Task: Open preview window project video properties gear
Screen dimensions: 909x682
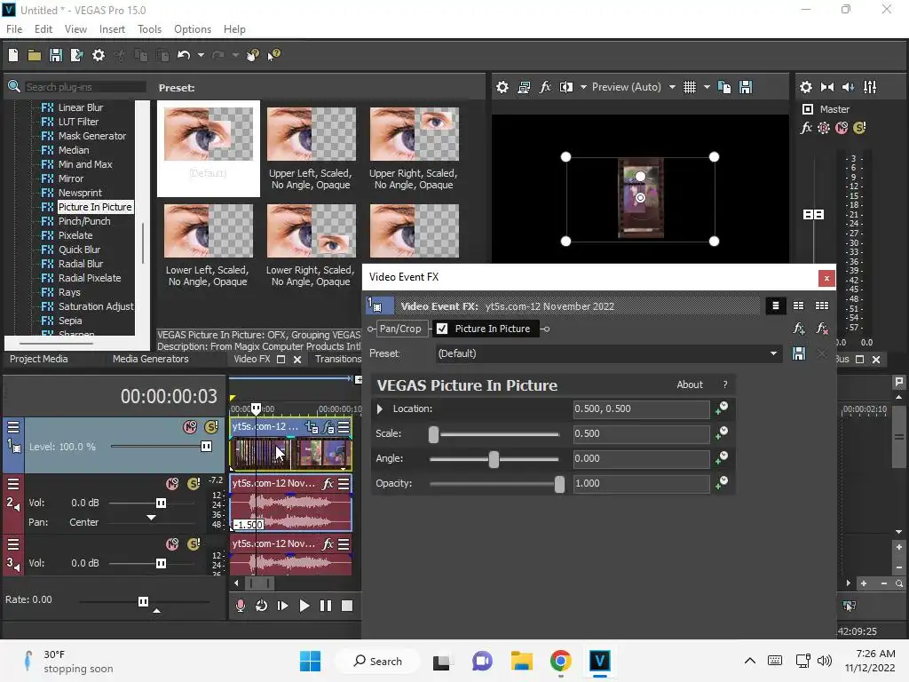Action: pyautogui.click(x=502, y=87)
